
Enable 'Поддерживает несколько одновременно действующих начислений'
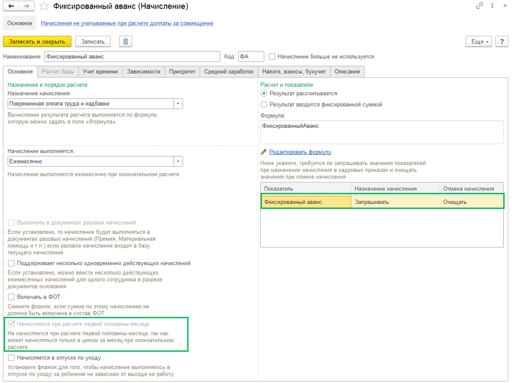[11, 263]
